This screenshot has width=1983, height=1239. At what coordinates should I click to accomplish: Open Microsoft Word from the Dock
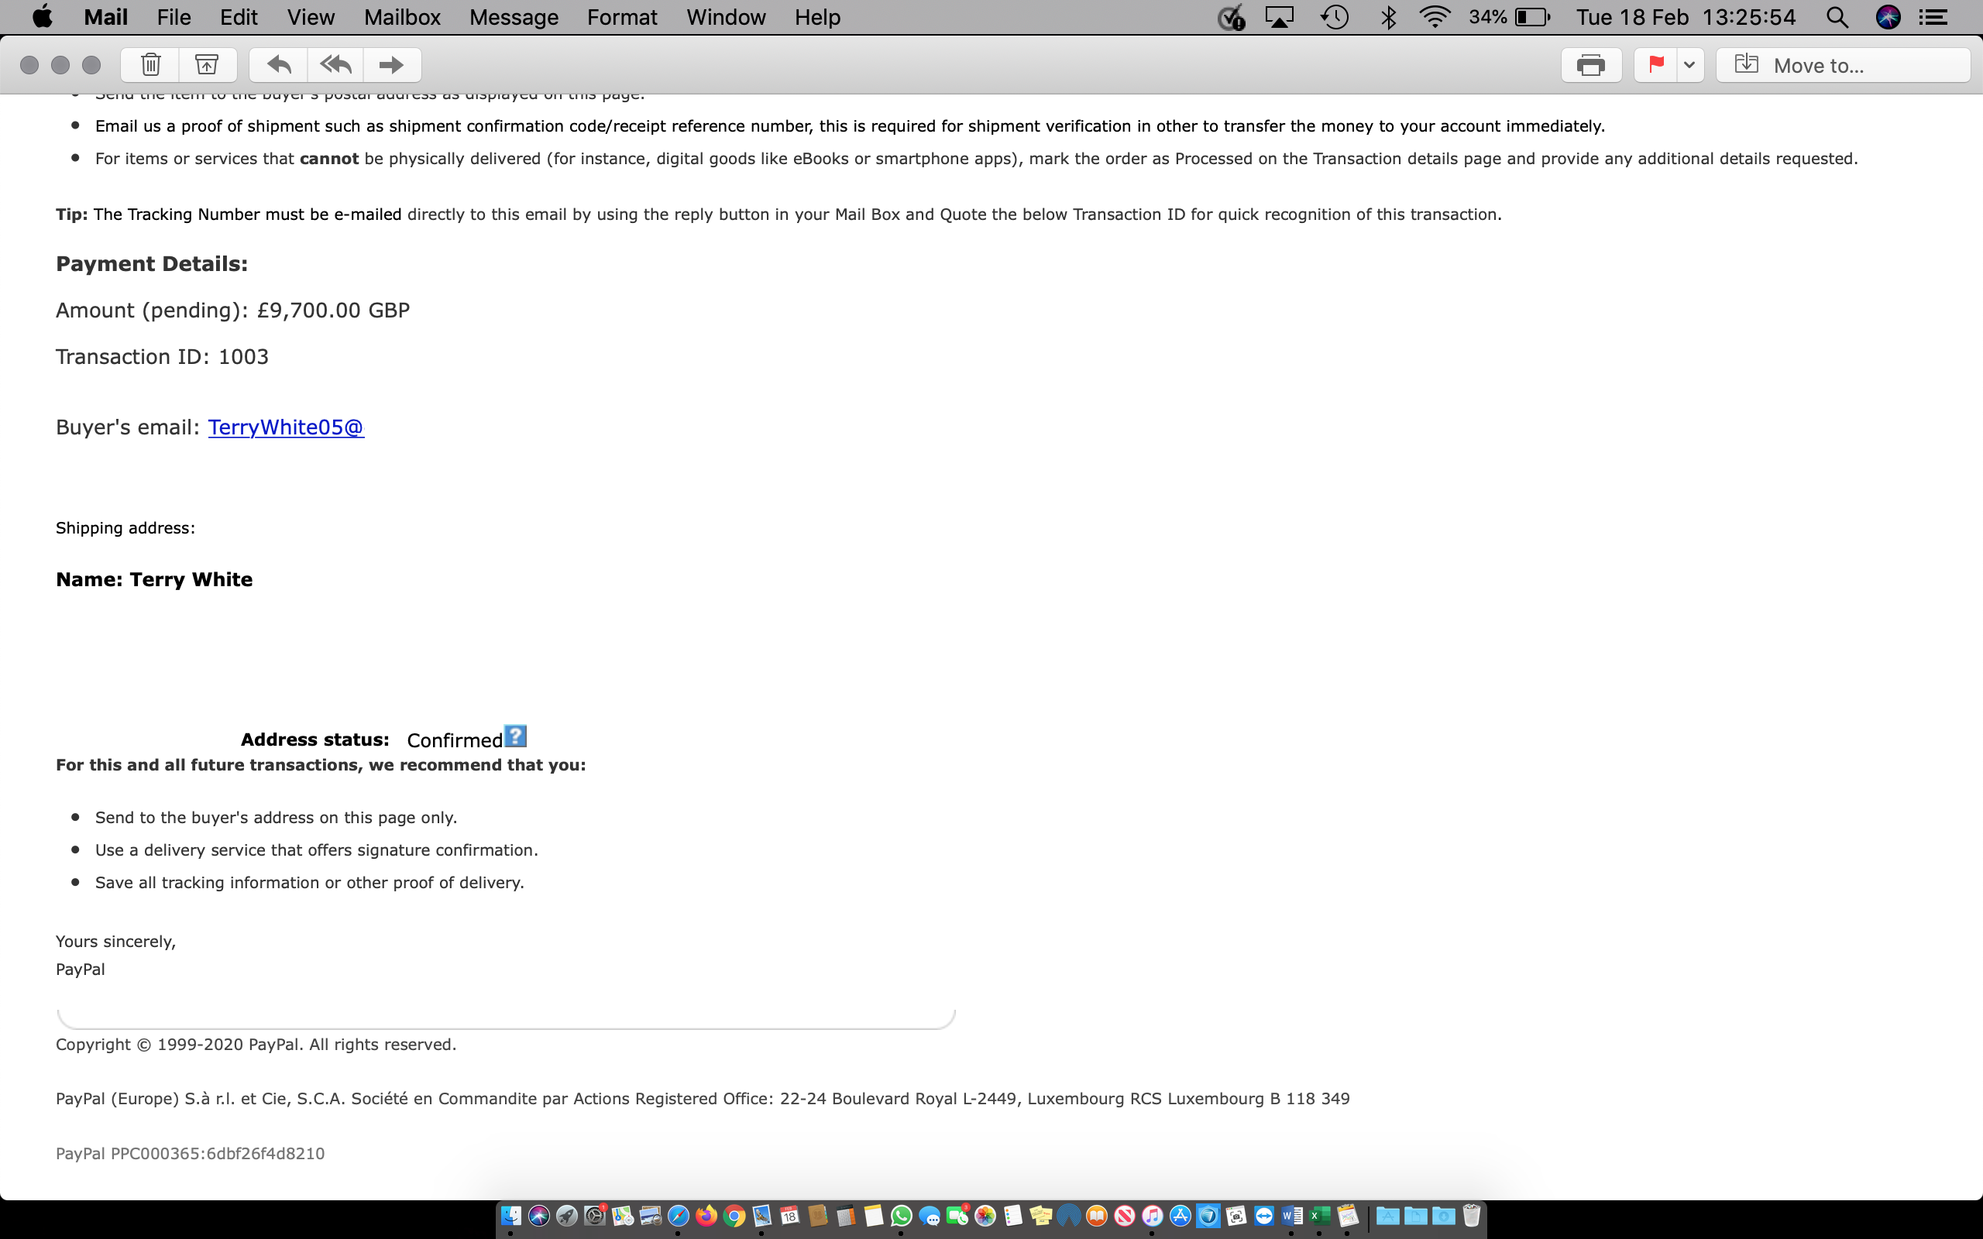coord(1291,1216)
